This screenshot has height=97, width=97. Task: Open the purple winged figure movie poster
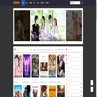[x=27, y=66]
